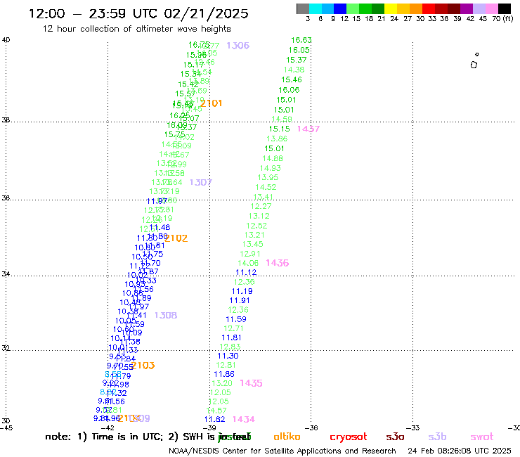Click the subtitle '12 hour collection of altimeter wave heights'
Viewport: 520px width, 457px height.
pos(136,29)
